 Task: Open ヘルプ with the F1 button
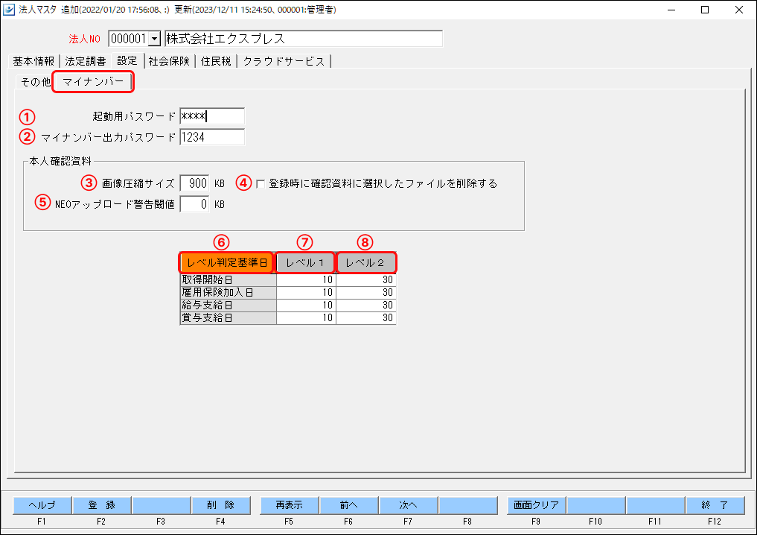pos(42,505)
